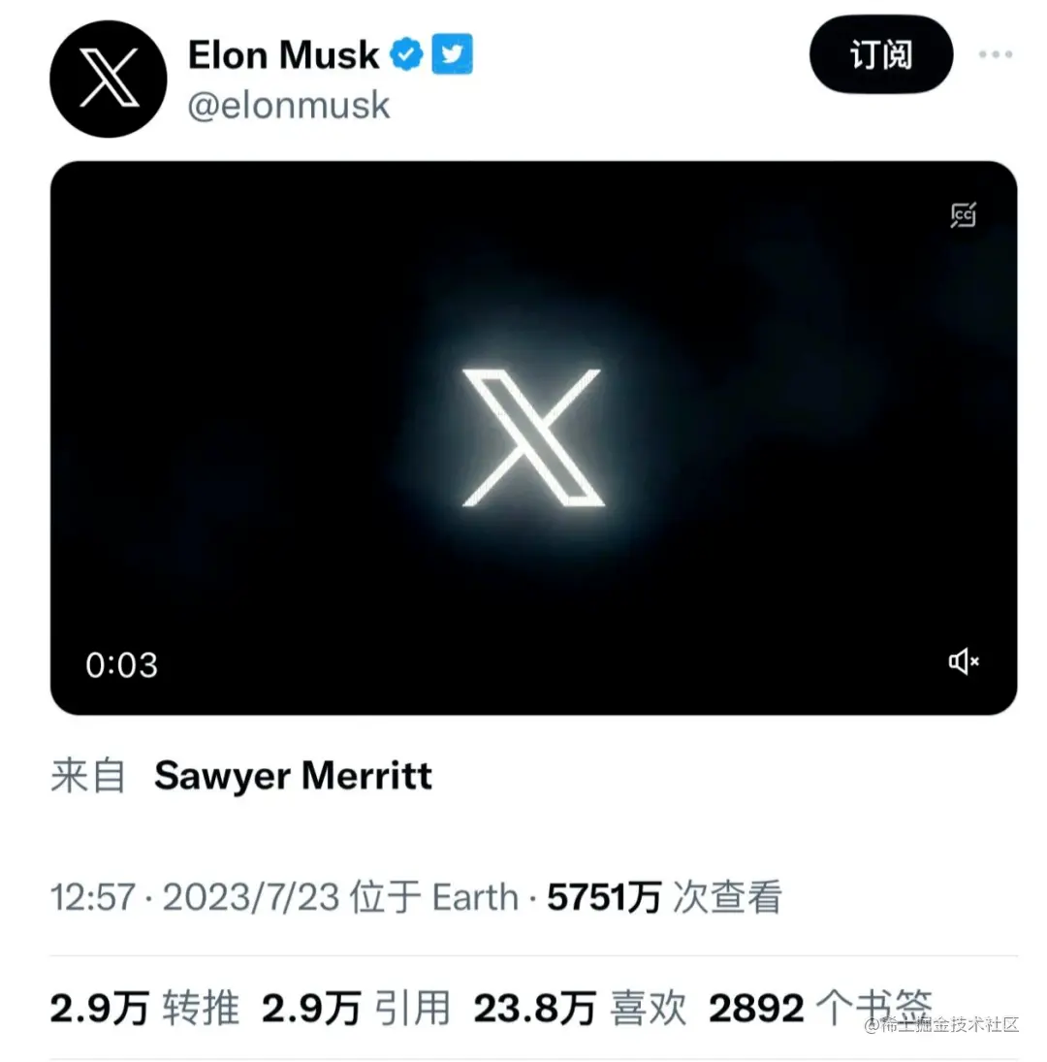Open the Earth location link
This screenshot has width=1047, height=1062.
tap(475, 897)
